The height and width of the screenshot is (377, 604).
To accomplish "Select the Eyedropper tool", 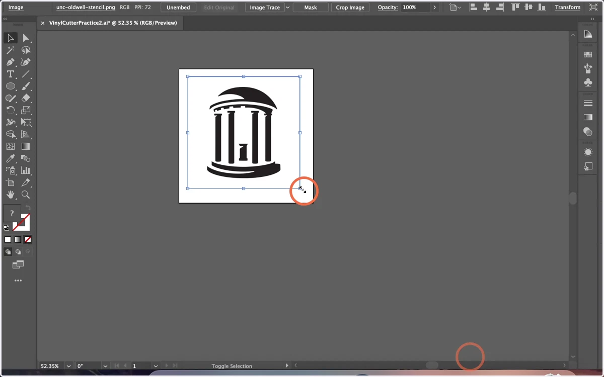I will click(11, 159).
